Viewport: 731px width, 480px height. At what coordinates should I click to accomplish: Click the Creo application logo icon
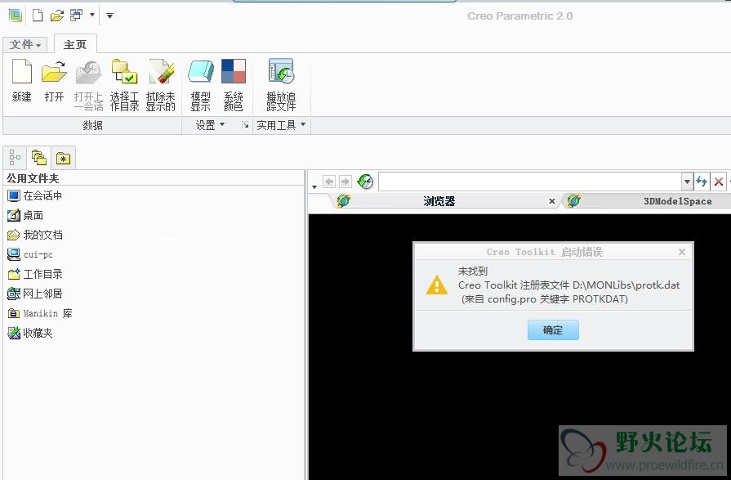[x=16, y=16]
